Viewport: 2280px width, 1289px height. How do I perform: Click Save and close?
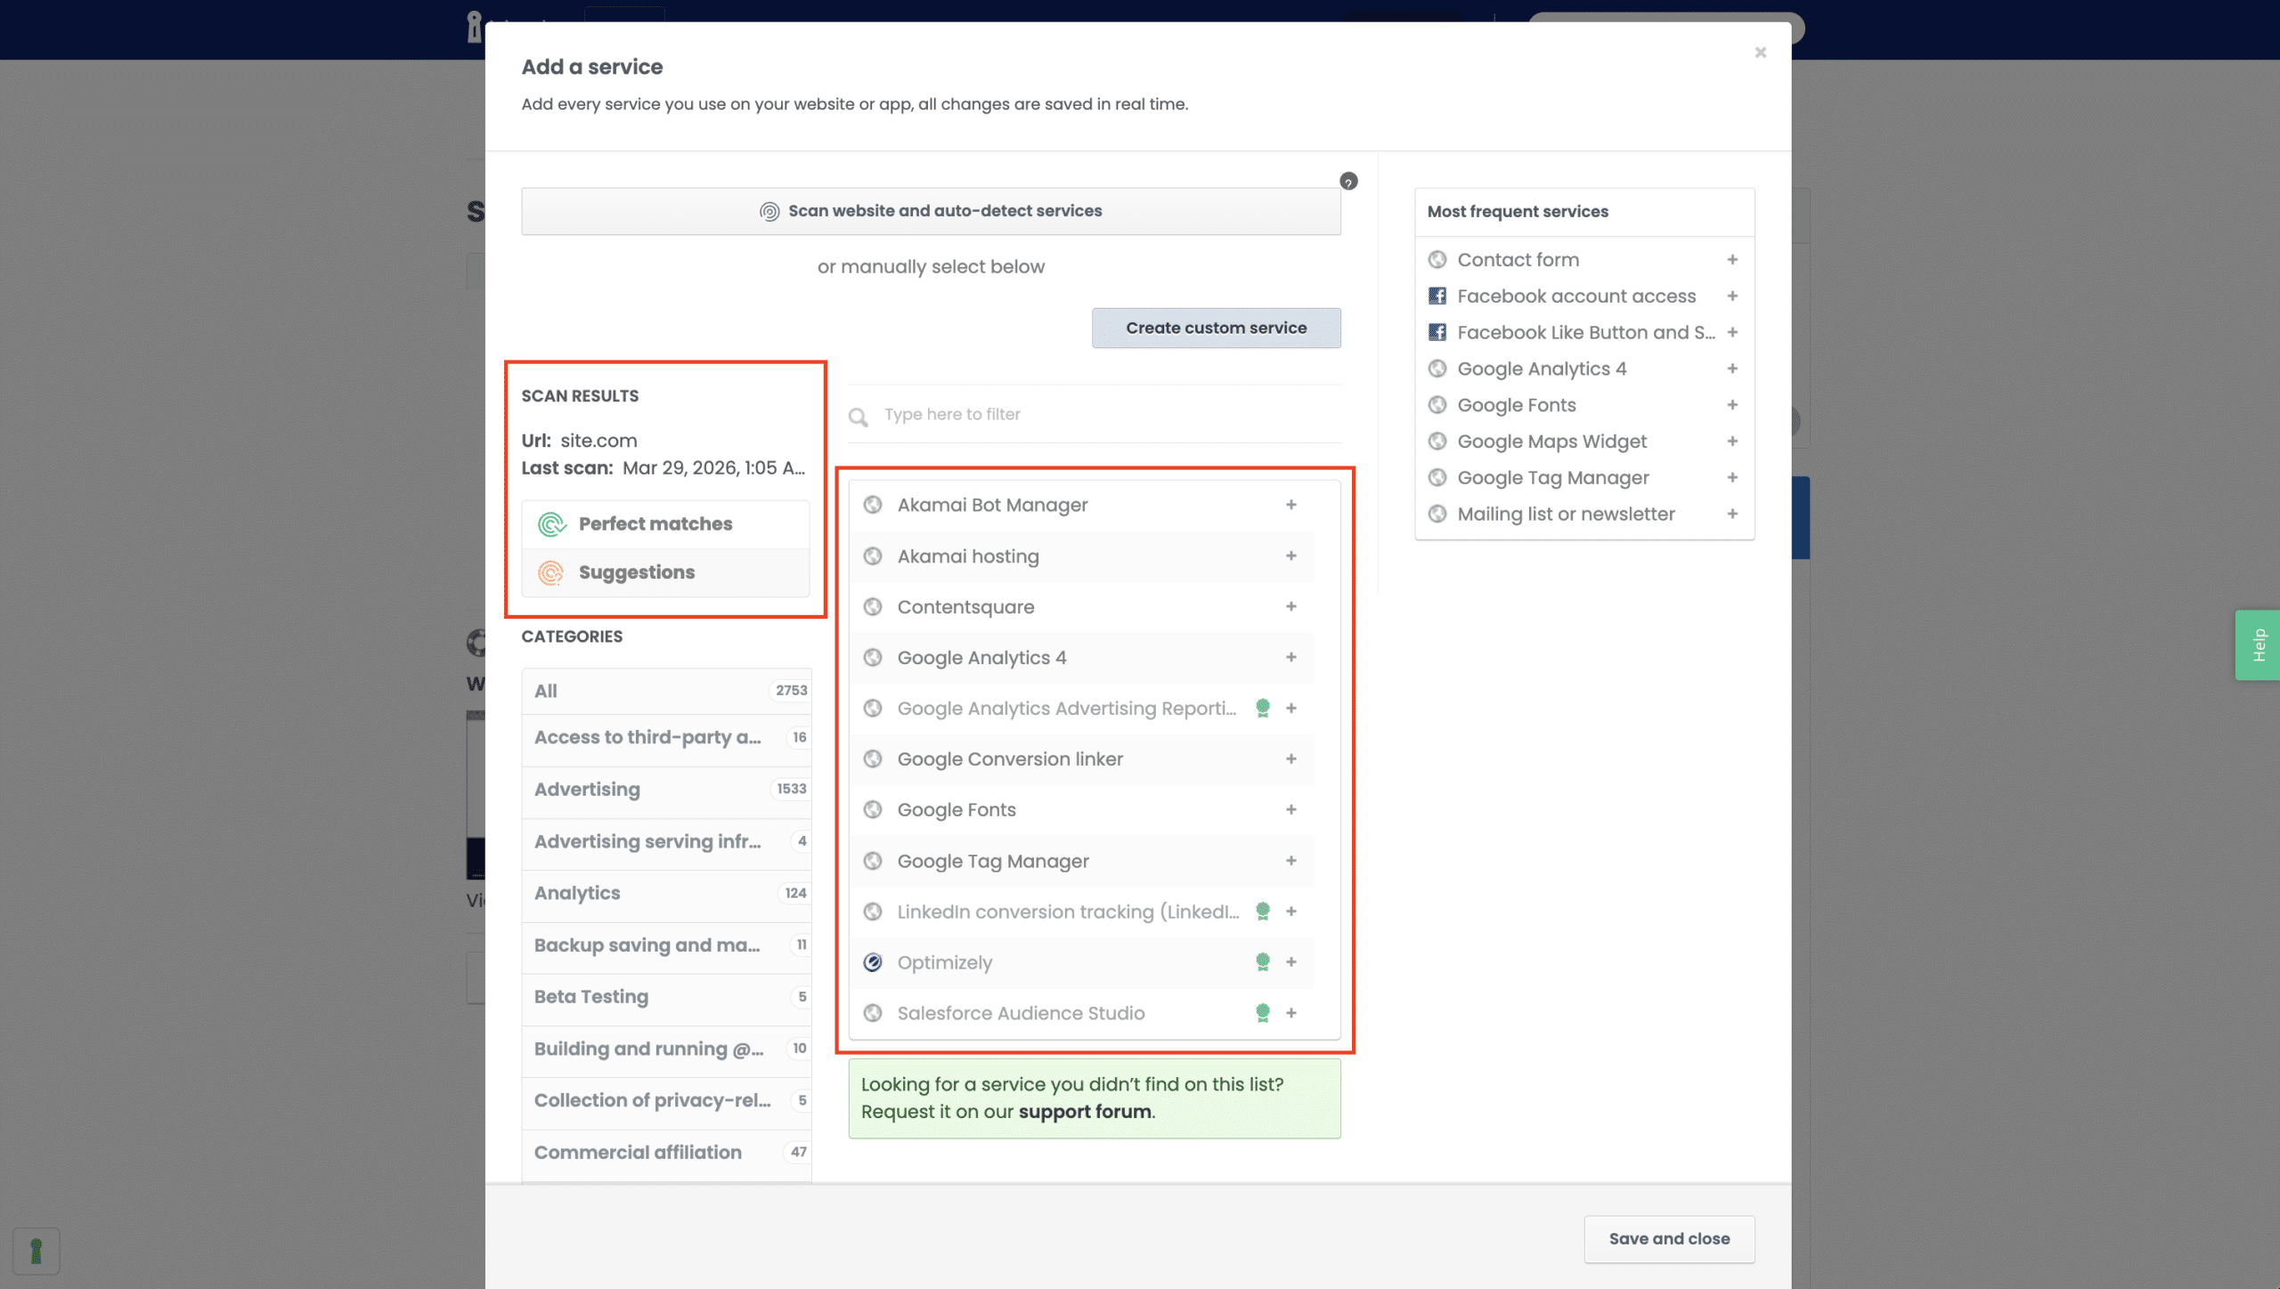coord(1668,1238)
